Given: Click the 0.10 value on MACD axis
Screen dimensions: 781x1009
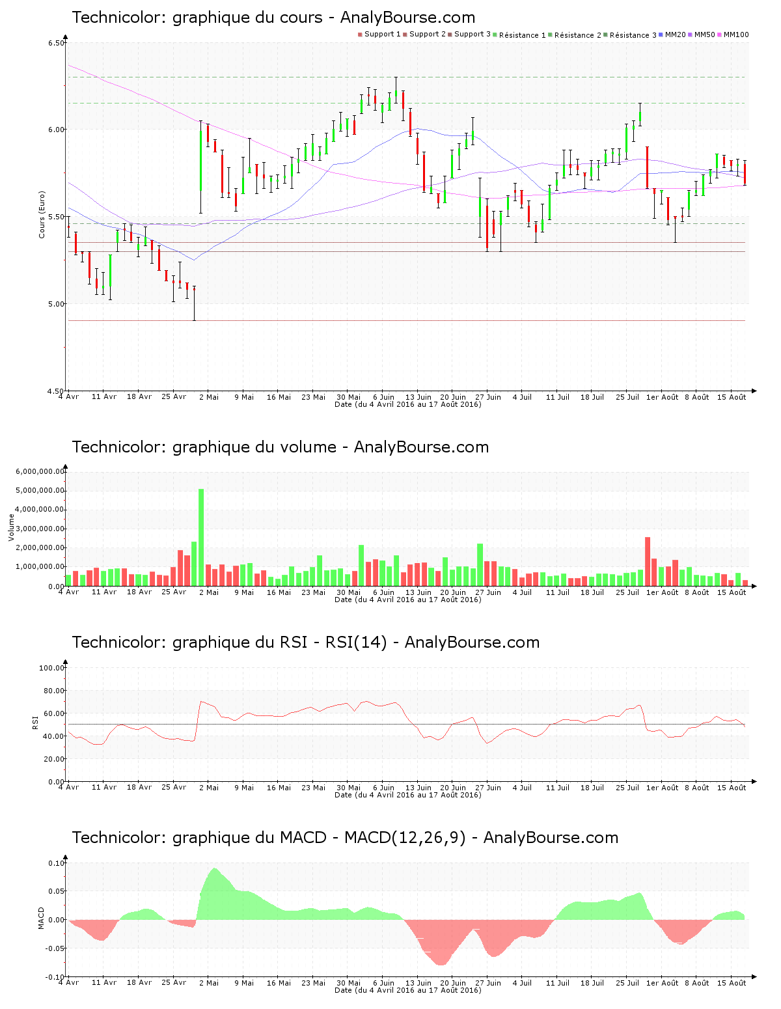Looking at the screenshot, I should click(x=56, y=863).
